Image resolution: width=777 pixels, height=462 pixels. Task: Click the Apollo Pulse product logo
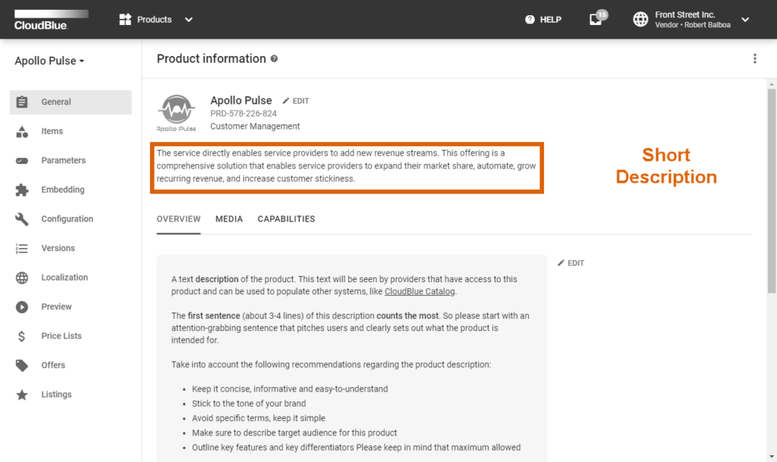(177, 112)
